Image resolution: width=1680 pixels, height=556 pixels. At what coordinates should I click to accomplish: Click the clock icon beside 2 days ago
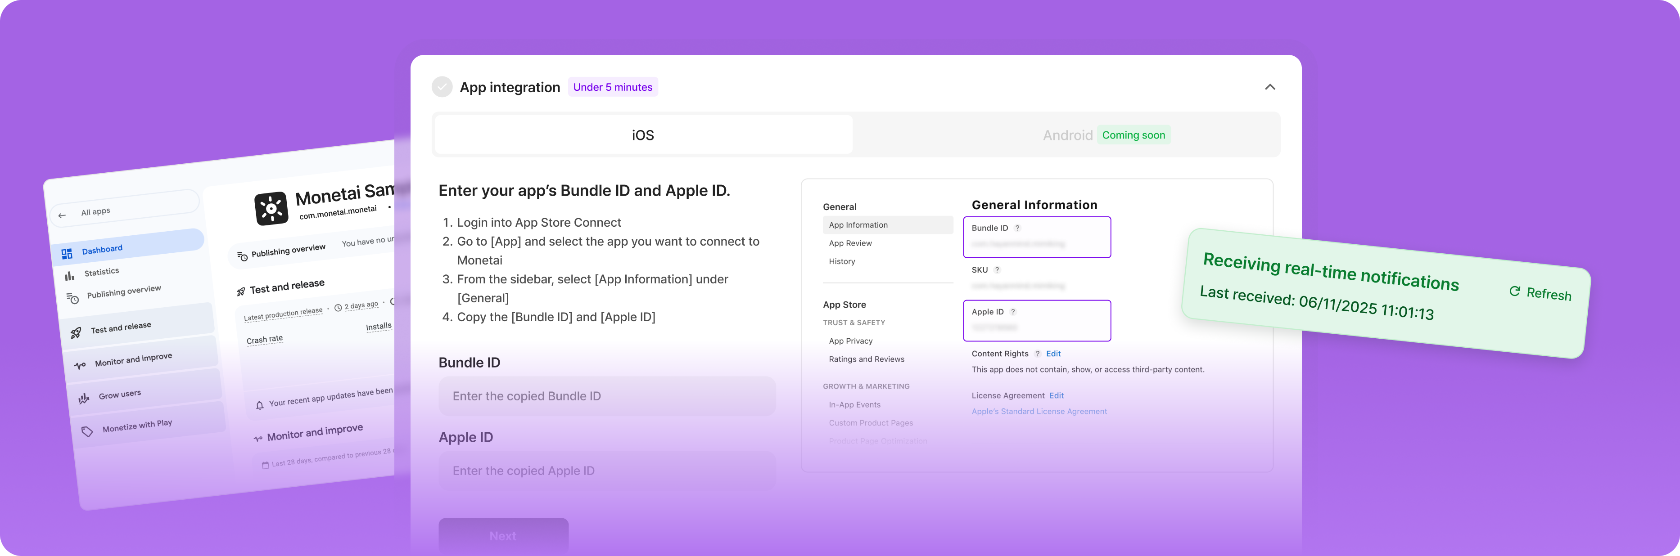point(338,308)
